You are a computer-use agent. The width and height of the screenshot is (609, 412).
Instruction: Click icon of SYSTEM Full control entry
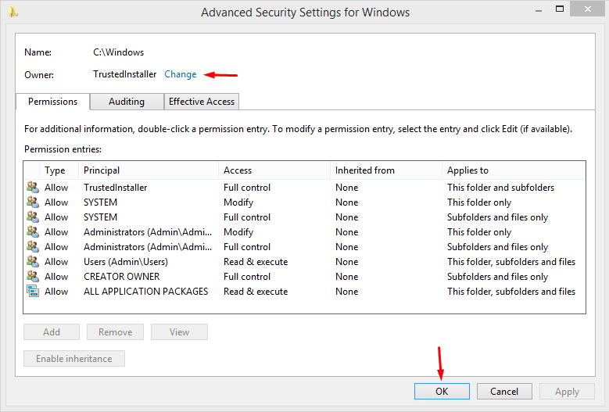(33, 217)
